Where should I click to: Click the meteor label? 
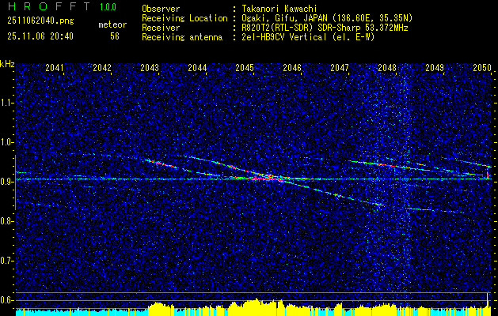[x=112, y=24]
